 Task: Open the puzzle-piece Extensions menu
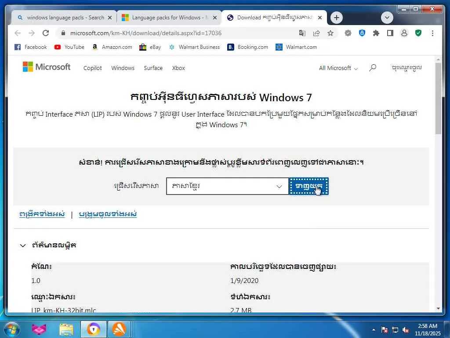click(376, 33)
